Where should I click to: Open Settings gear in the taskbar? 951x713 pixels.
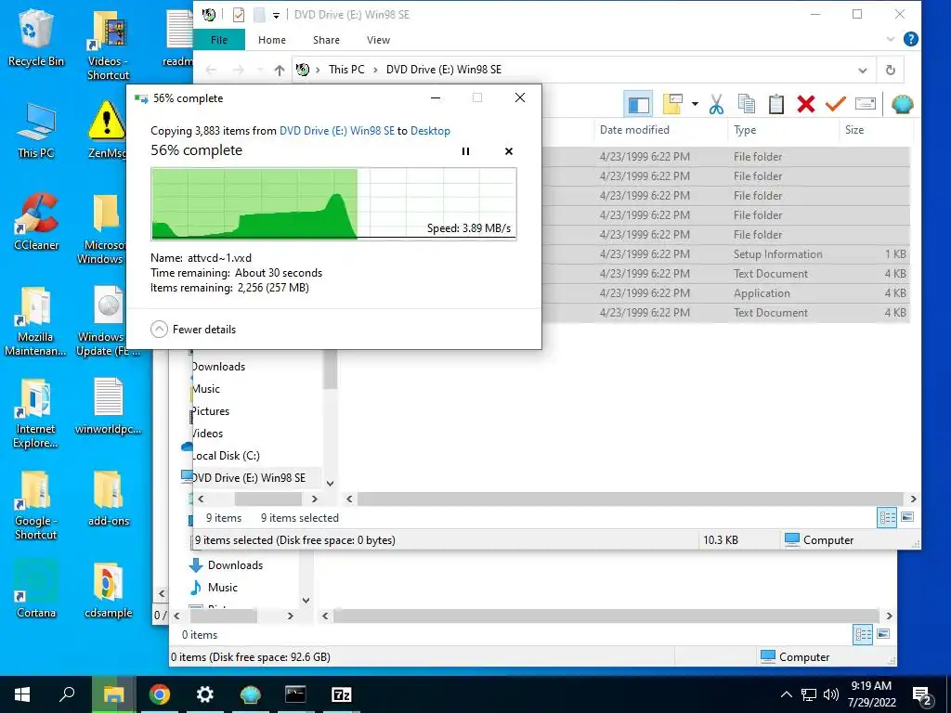coord(205,694)
